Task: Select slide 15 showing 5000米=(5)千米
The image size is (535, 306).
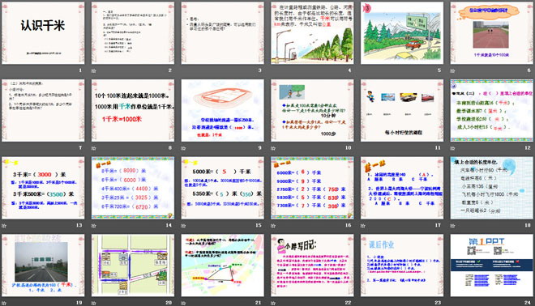Action: [222, 188]
